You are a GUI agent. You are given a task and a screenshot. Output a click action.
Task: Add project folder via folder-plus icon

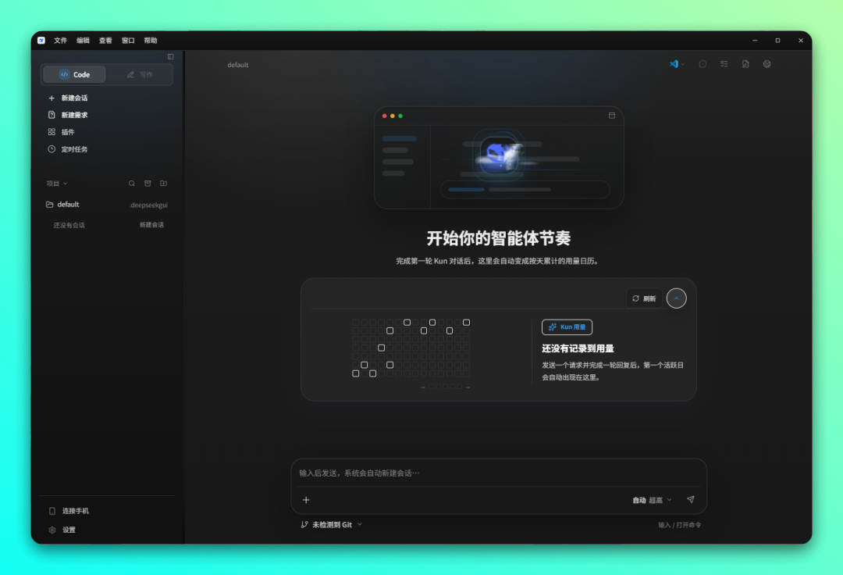[163, 184]
